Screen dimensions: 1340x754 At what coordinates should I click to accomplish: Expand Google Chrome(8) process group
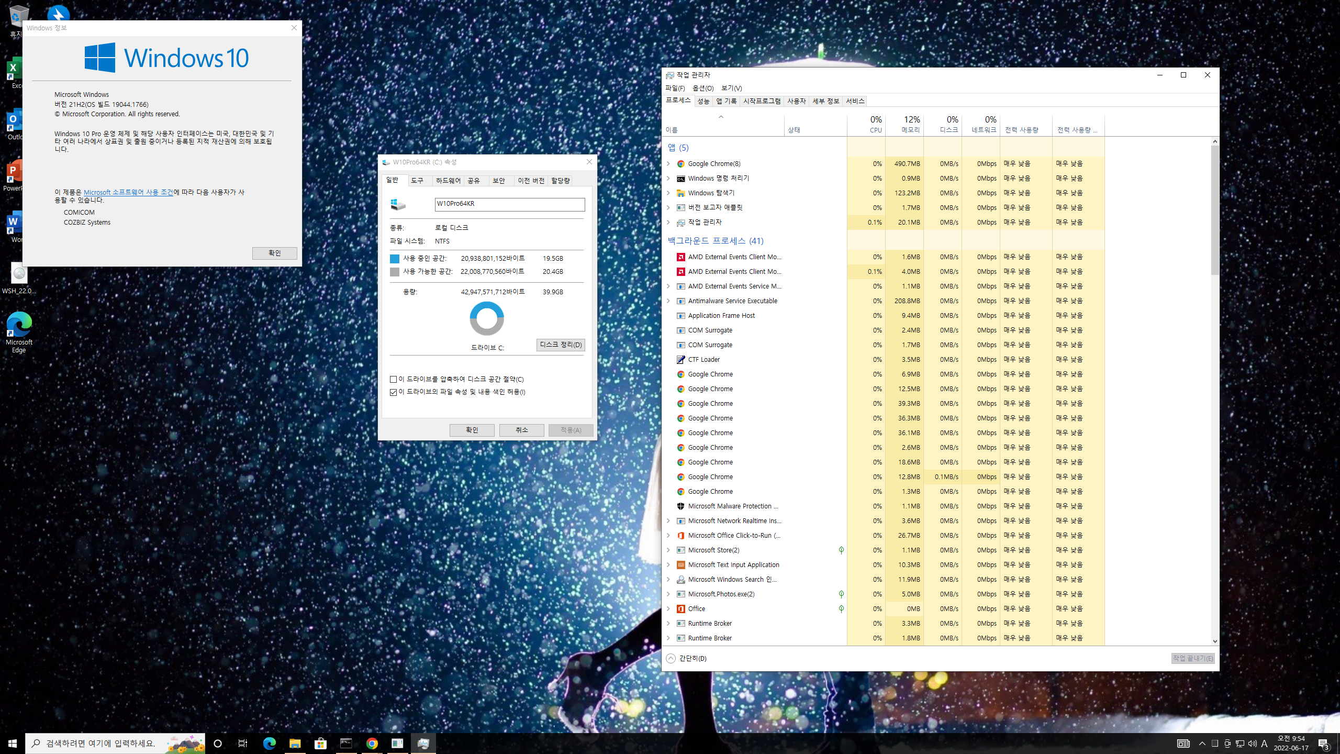[668, 164]
